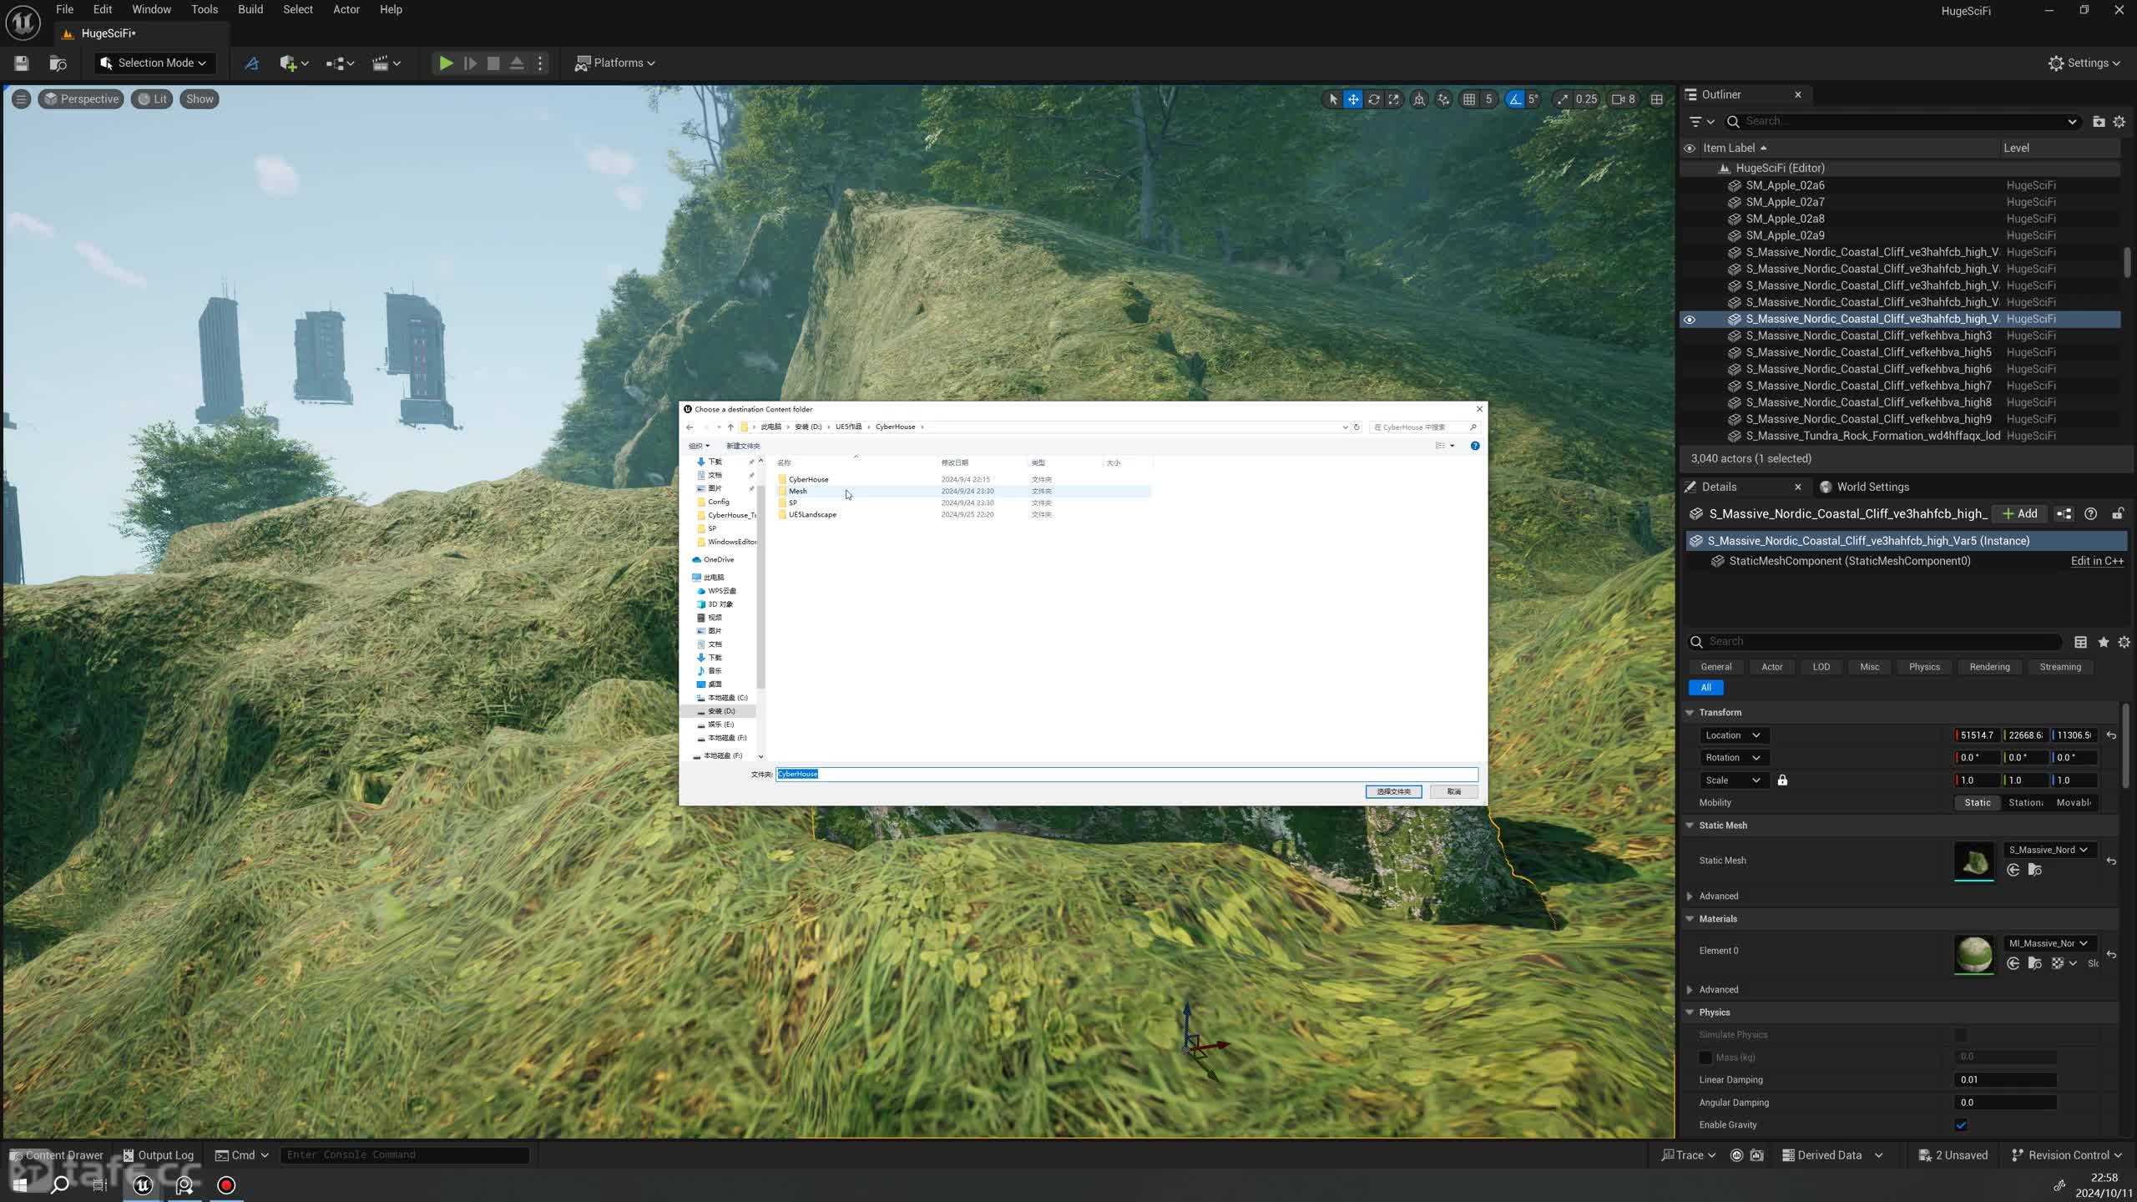This screenshot has height=1202, width=2137.
Task: Browse to Element 0 material in Content Browser
Action: pos(2035,964)
